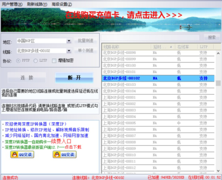Select row 上海BGP多线-00003

pyautogui.click(x=158, y=110)
